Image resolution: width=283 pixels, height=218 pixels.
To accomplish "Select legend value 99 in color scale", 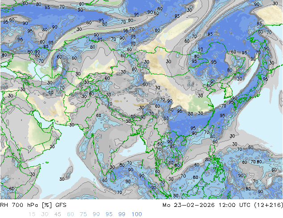I will (122, 214).
